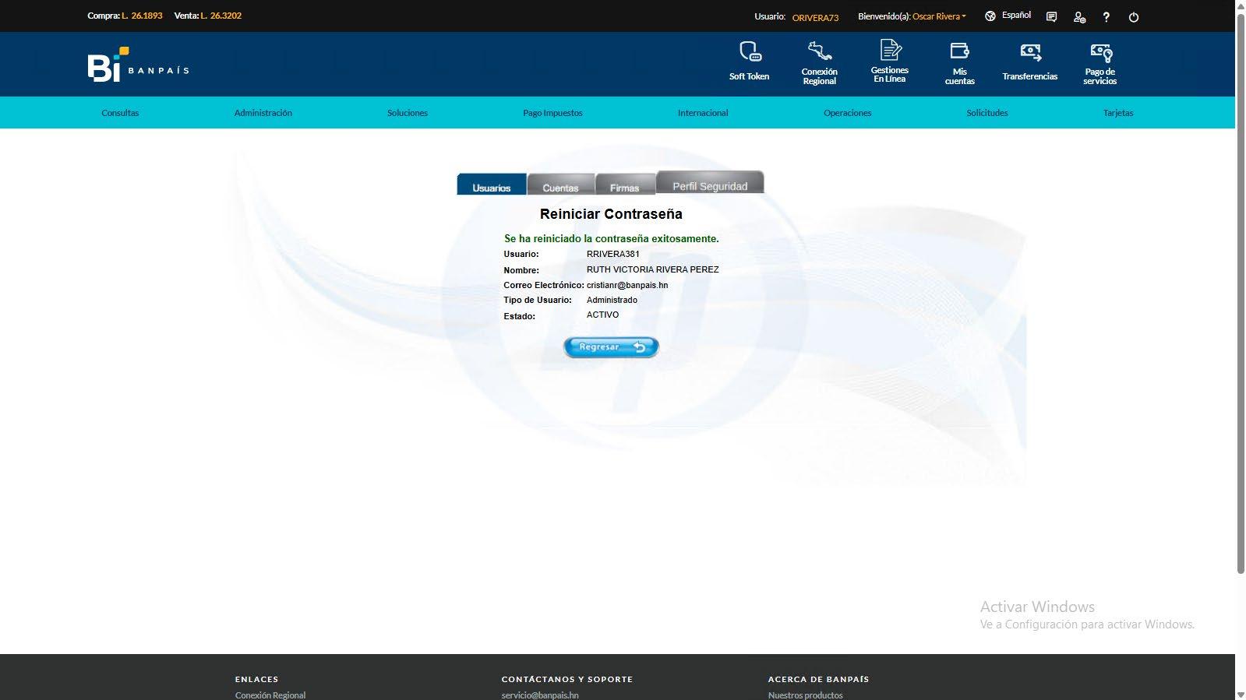Viewport: 1246px width, 700px height.
Task: Click the help question mark icon
Action: pyautogui.click(x=1106, y=16)
